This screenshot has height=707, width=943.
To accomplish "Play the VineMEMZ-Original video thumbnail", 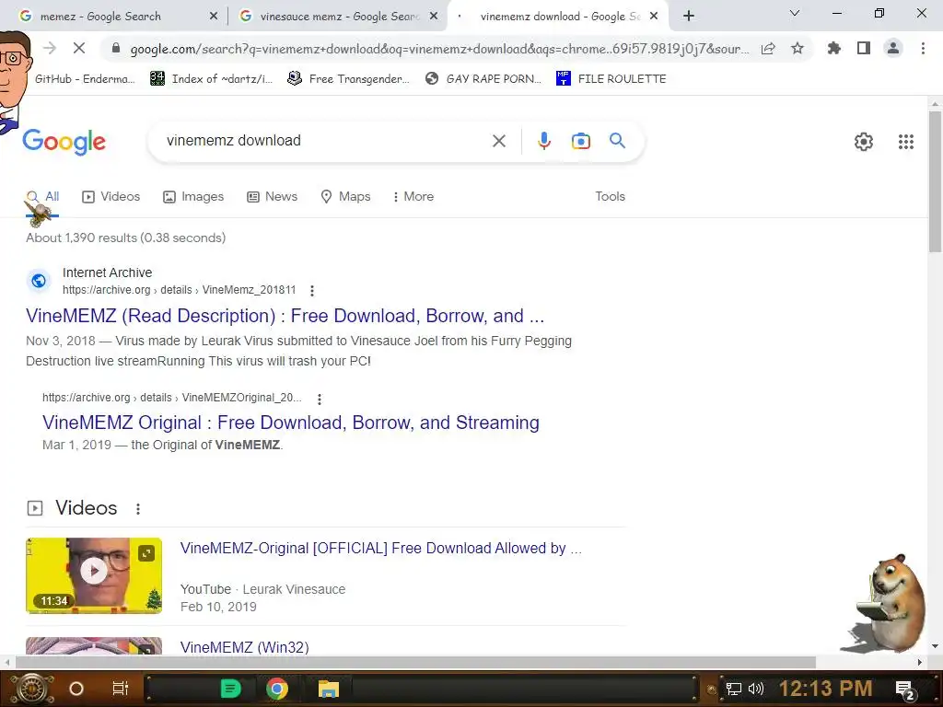I will click(x=94, y=575).
